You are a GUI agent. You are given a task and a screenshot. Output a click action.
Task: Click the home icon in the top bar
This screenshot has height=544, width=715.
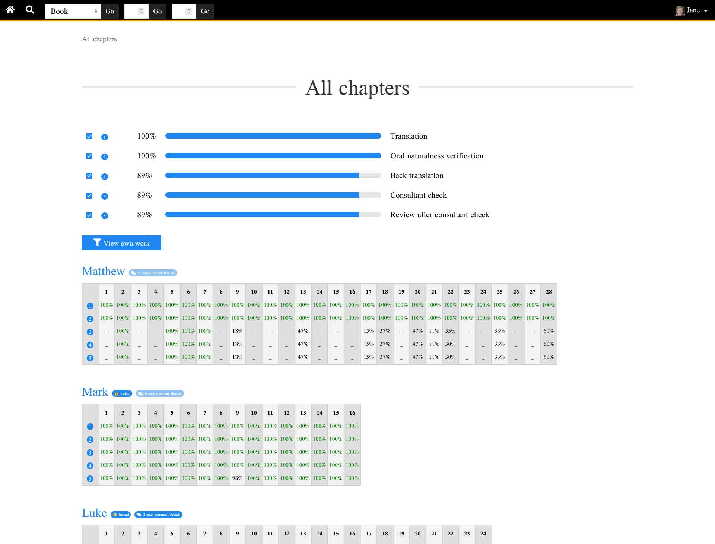(x=10, y=10)
